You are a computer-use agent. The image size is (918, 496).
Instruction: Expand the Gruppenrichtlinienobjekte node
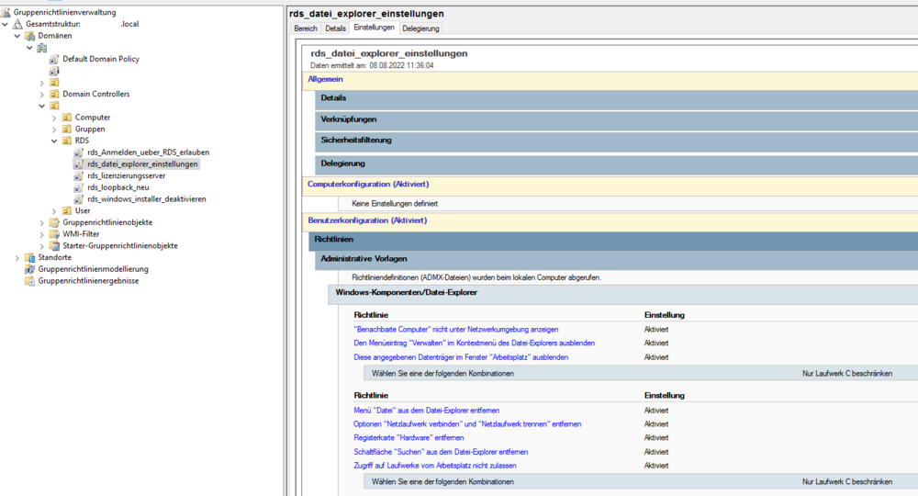click(x=42, y=222)
